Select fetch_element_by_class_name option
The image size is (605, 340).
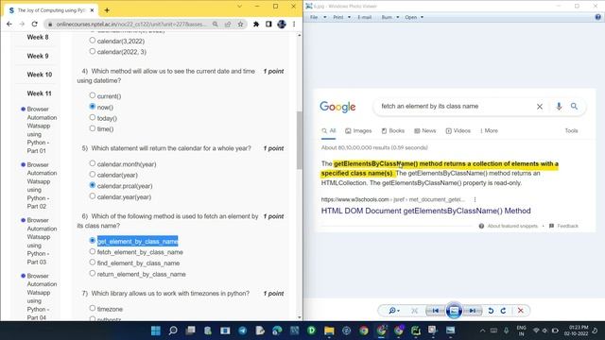click(x=93, y=251)
